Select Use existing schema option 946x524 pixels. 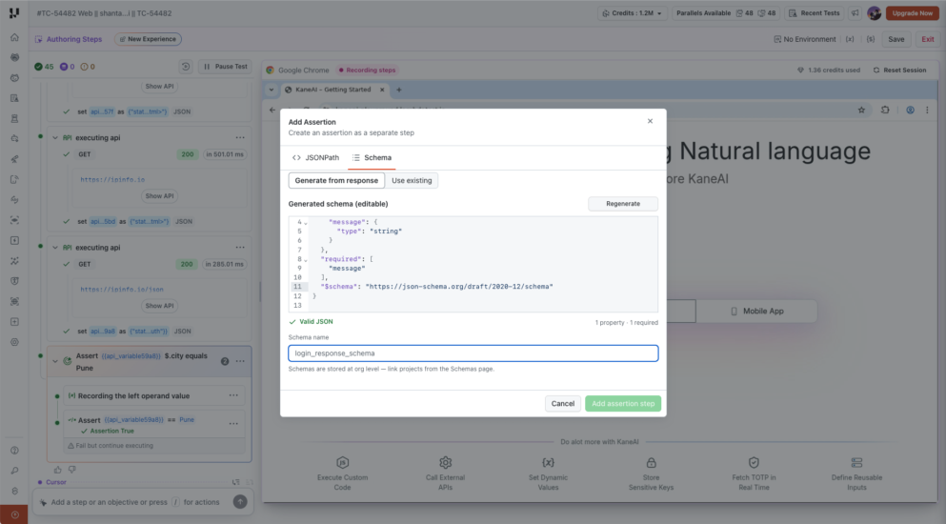pos(412,180)
